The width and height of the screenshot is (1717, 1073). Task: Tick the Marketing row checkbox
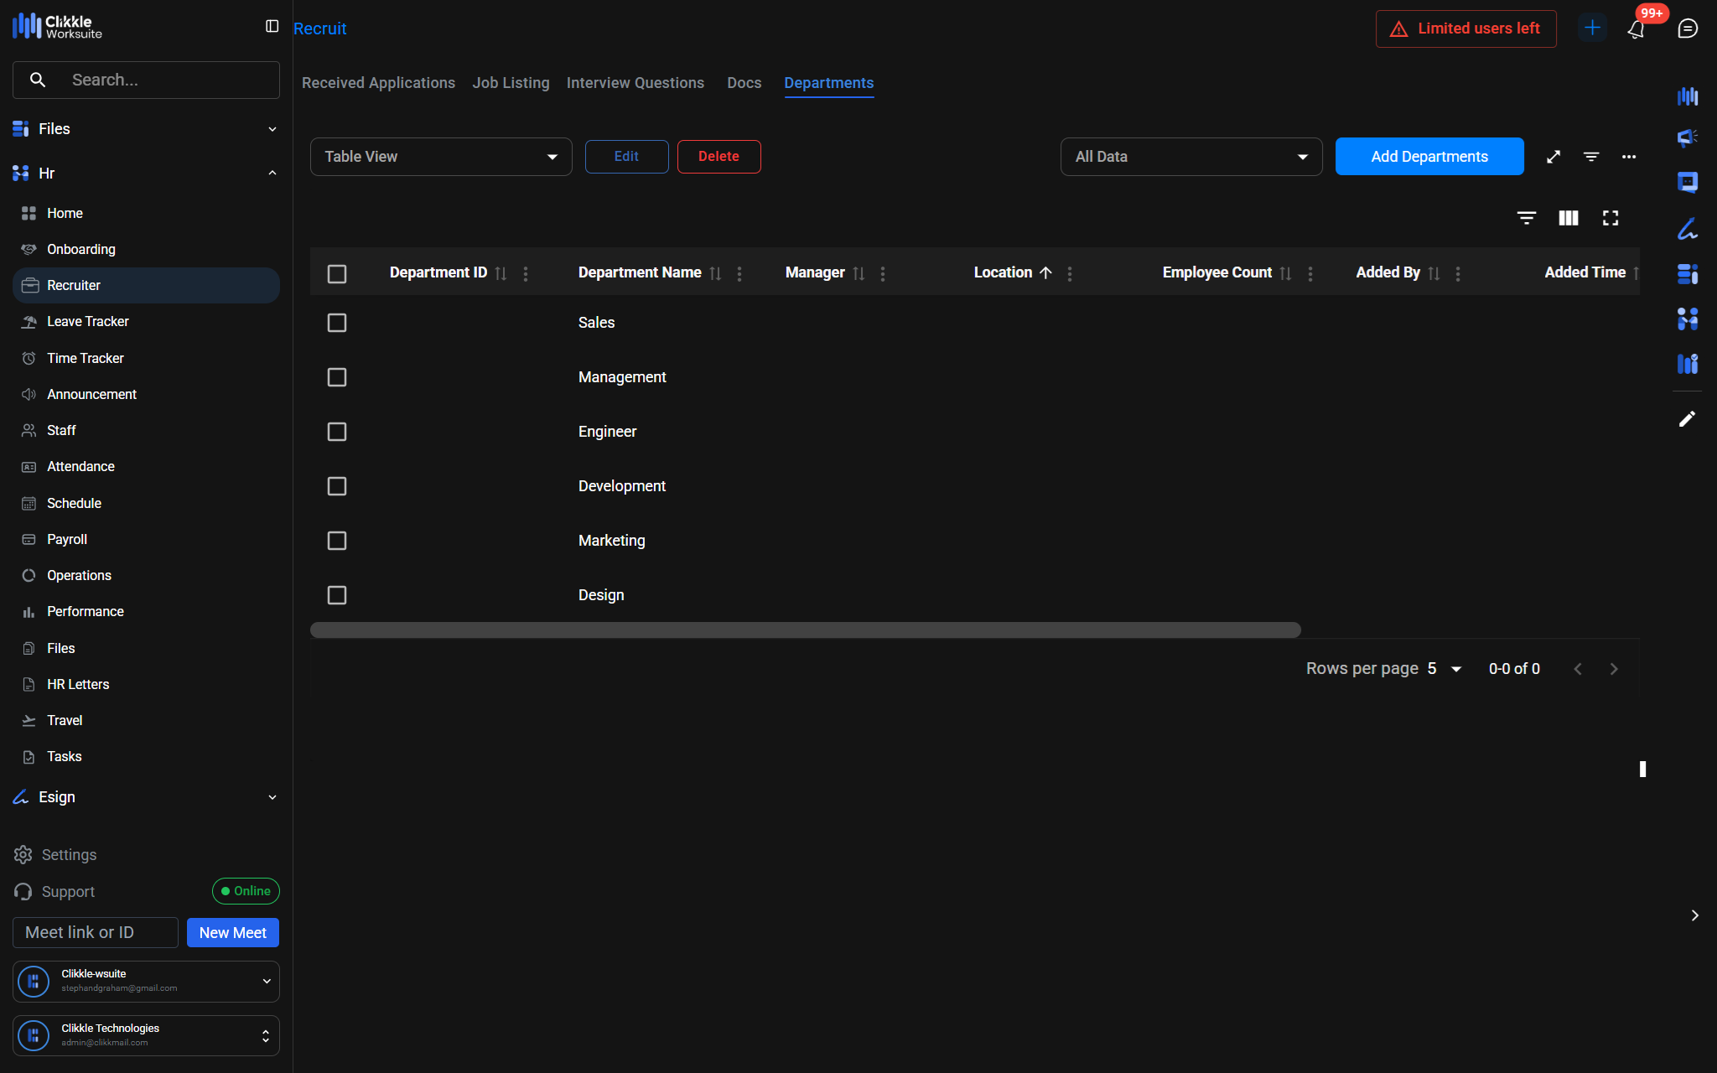337,541
